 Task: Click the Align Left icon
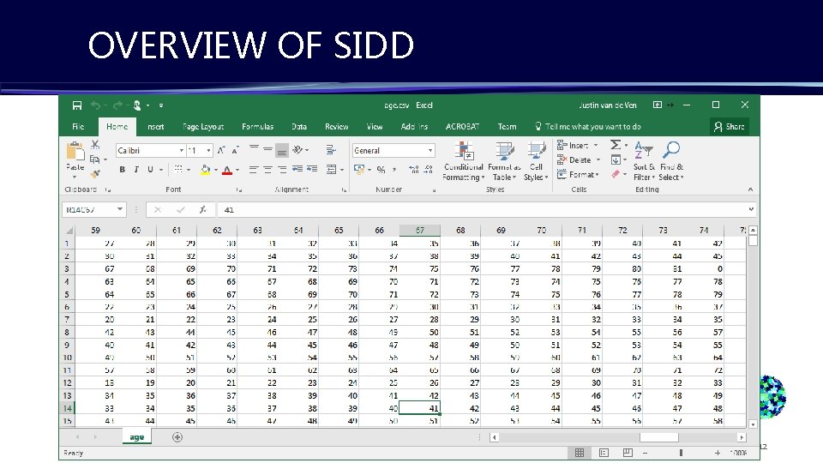[254, 169]
